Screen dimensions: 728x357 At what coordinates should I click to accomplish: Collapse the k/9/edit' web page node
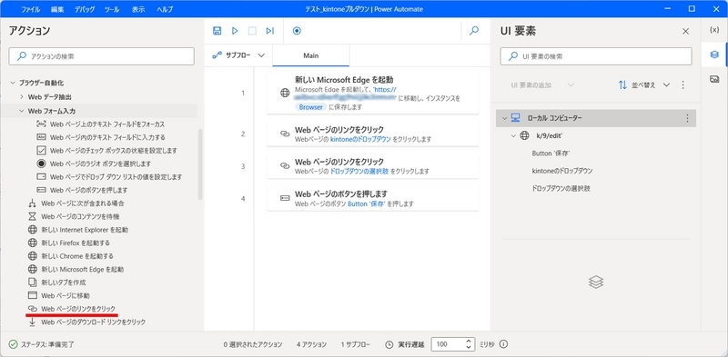click(513, 136)
